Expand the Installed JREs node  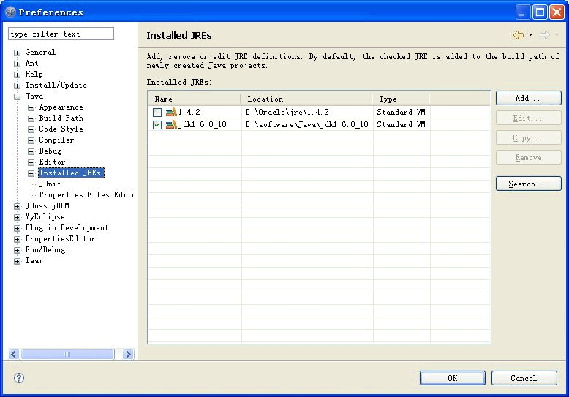pos(31,173)
